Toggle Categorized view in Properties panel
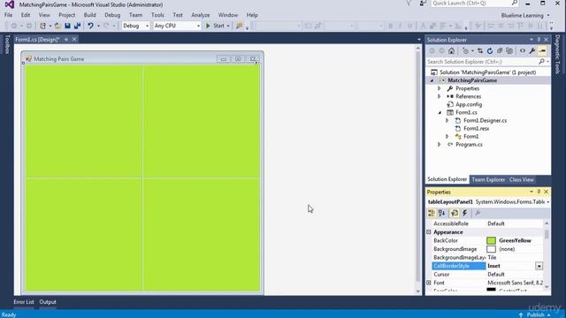566x318 pixels. [x=432, y=213]
